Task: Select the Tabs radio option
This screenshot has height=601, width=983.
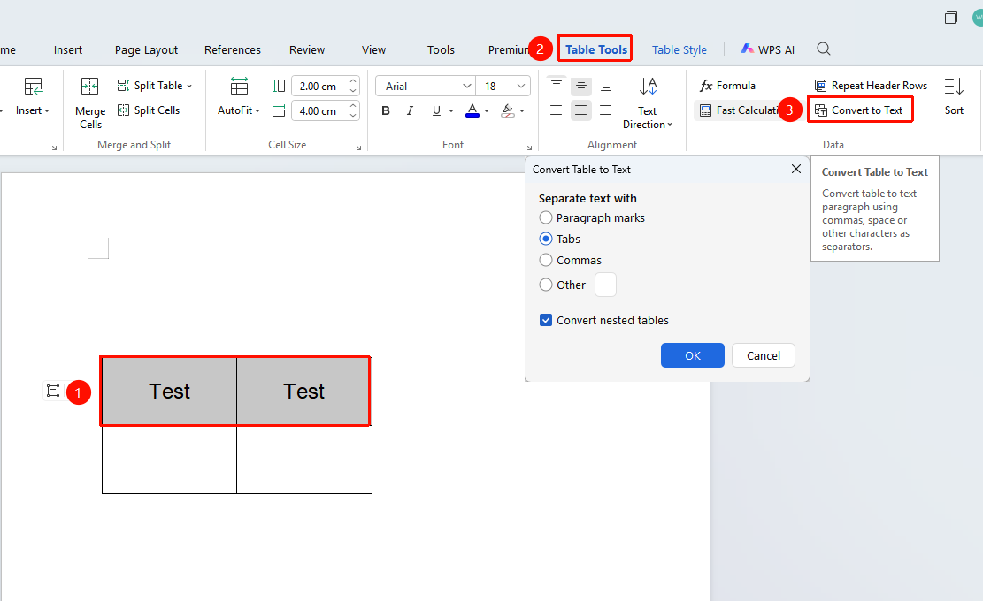Action: tap(546, 239)
